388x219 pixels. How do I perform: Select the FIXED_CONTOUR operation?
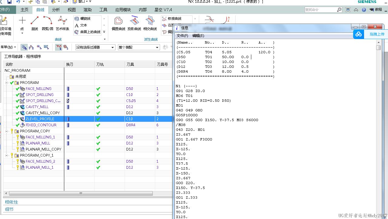(41, 125)
